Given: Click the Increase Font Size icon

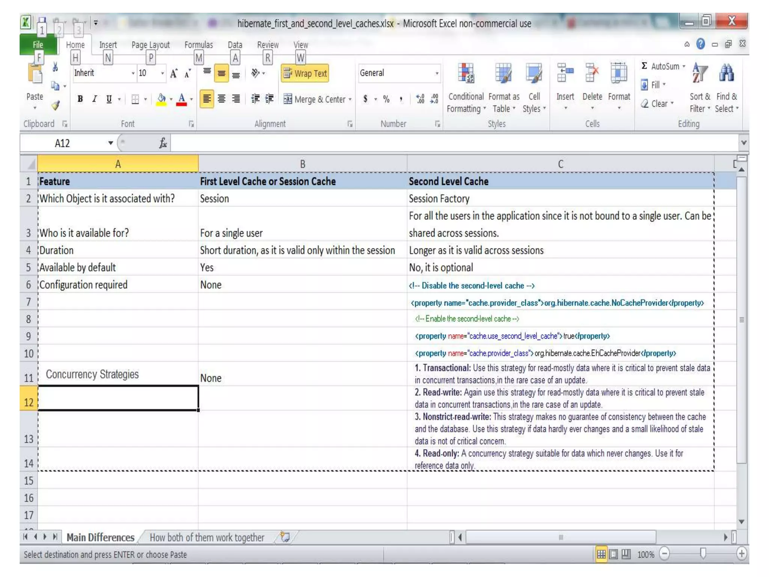Looking at the screenshot, I should click(x=174, y=74).
